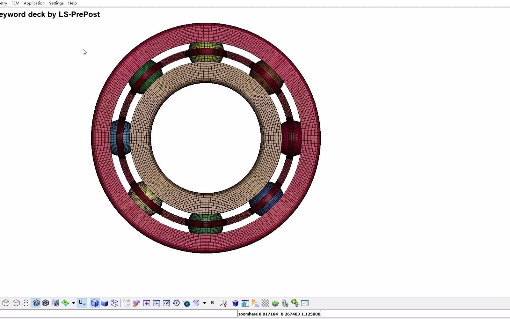Open the XY graph plot window icon
Image resolution: width=510 pixels, height=319 pixels.
coord(305,303)
